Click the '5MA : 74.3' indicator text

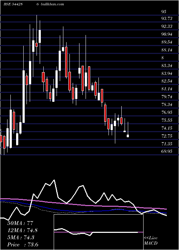pyautogui.click(x=21, y=237)
